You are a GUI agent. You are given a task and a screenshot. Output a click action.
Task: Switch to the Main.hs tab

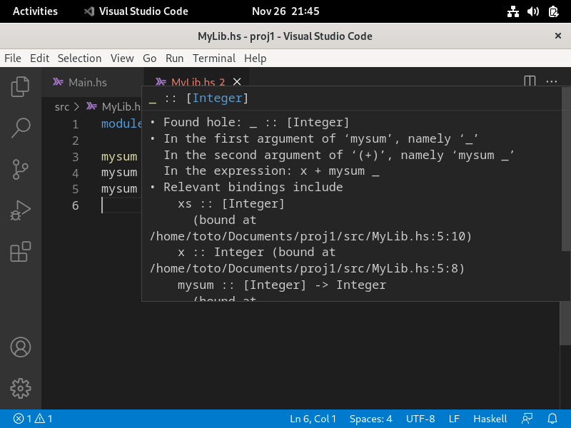coord(86,82)
